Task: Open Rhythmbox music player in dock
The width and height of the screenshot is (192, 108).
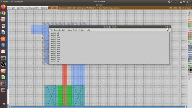Action: [3, 26]
